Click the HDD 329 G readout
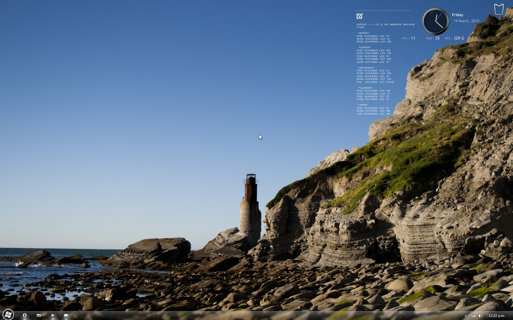The width and height of the screenshot is (513, 320). point(454,38)
